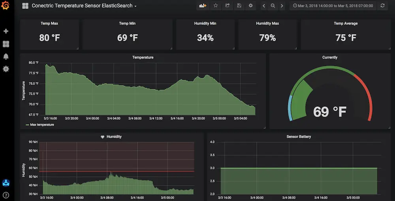Refresh the dashboard
The image size is (395, 201).
[x=382, y=6]
